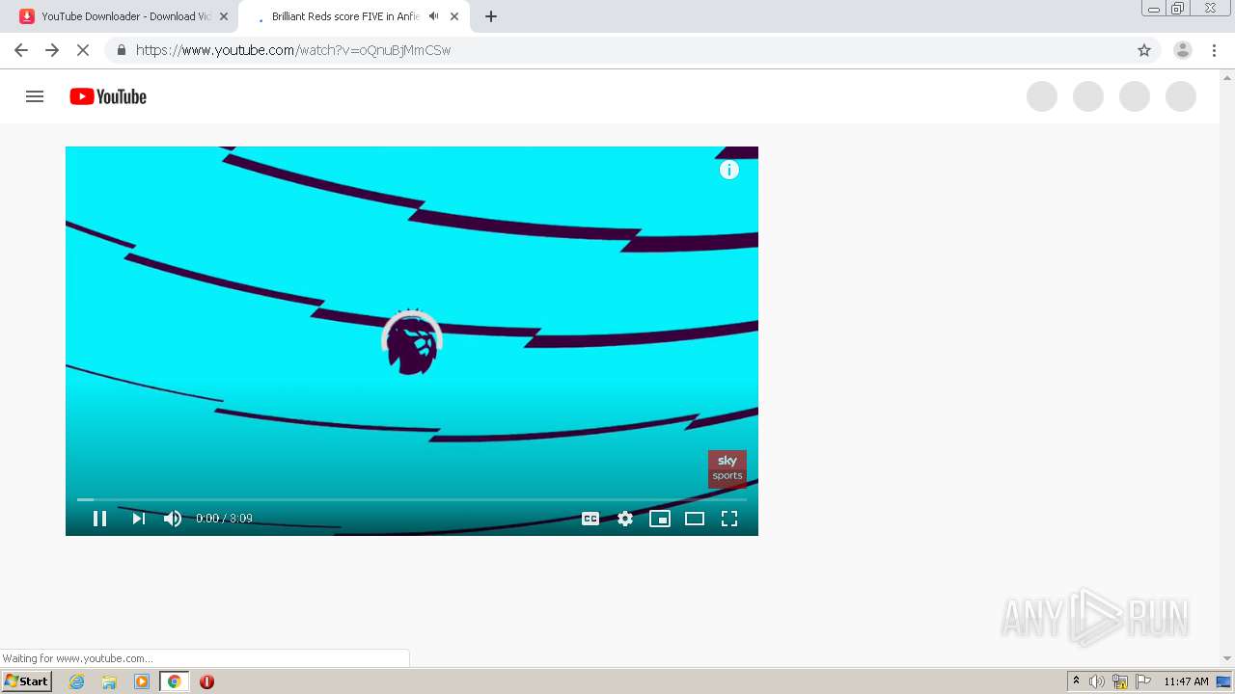Screen dimensions: 1235x694
Task: Show video info cards icon
Action: coord(729,170)
